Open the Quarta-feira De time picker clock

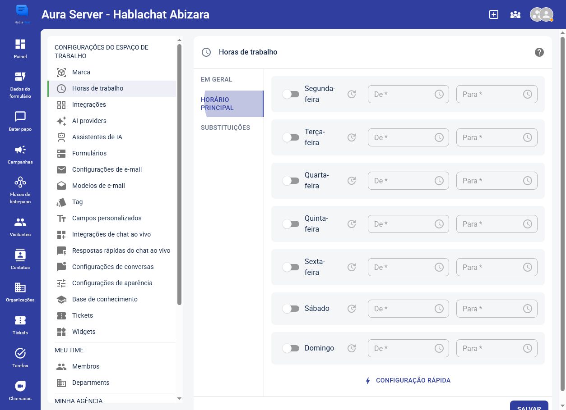click(439, 181)
